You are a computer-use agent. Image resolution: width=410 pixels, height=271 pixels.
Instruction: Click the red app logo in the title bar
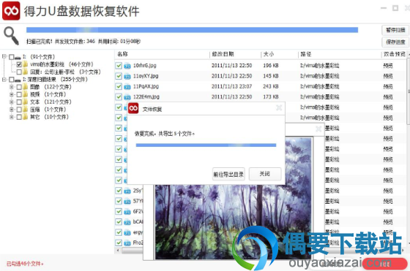(11, 10)
